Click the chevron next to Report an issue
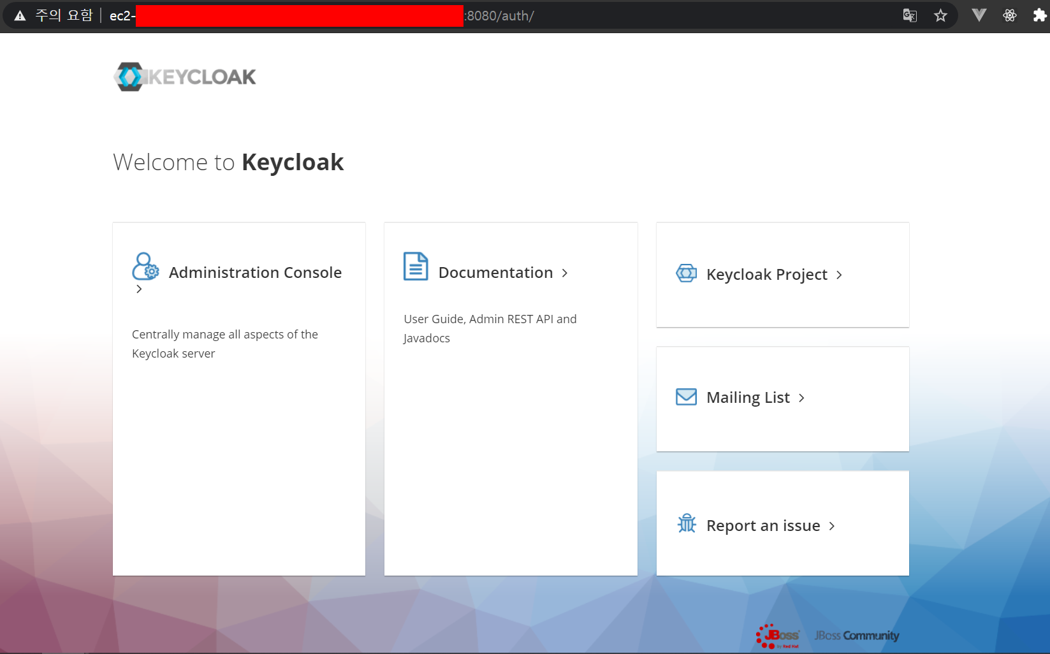The image size is (1050, 654). tap(831, 526)
